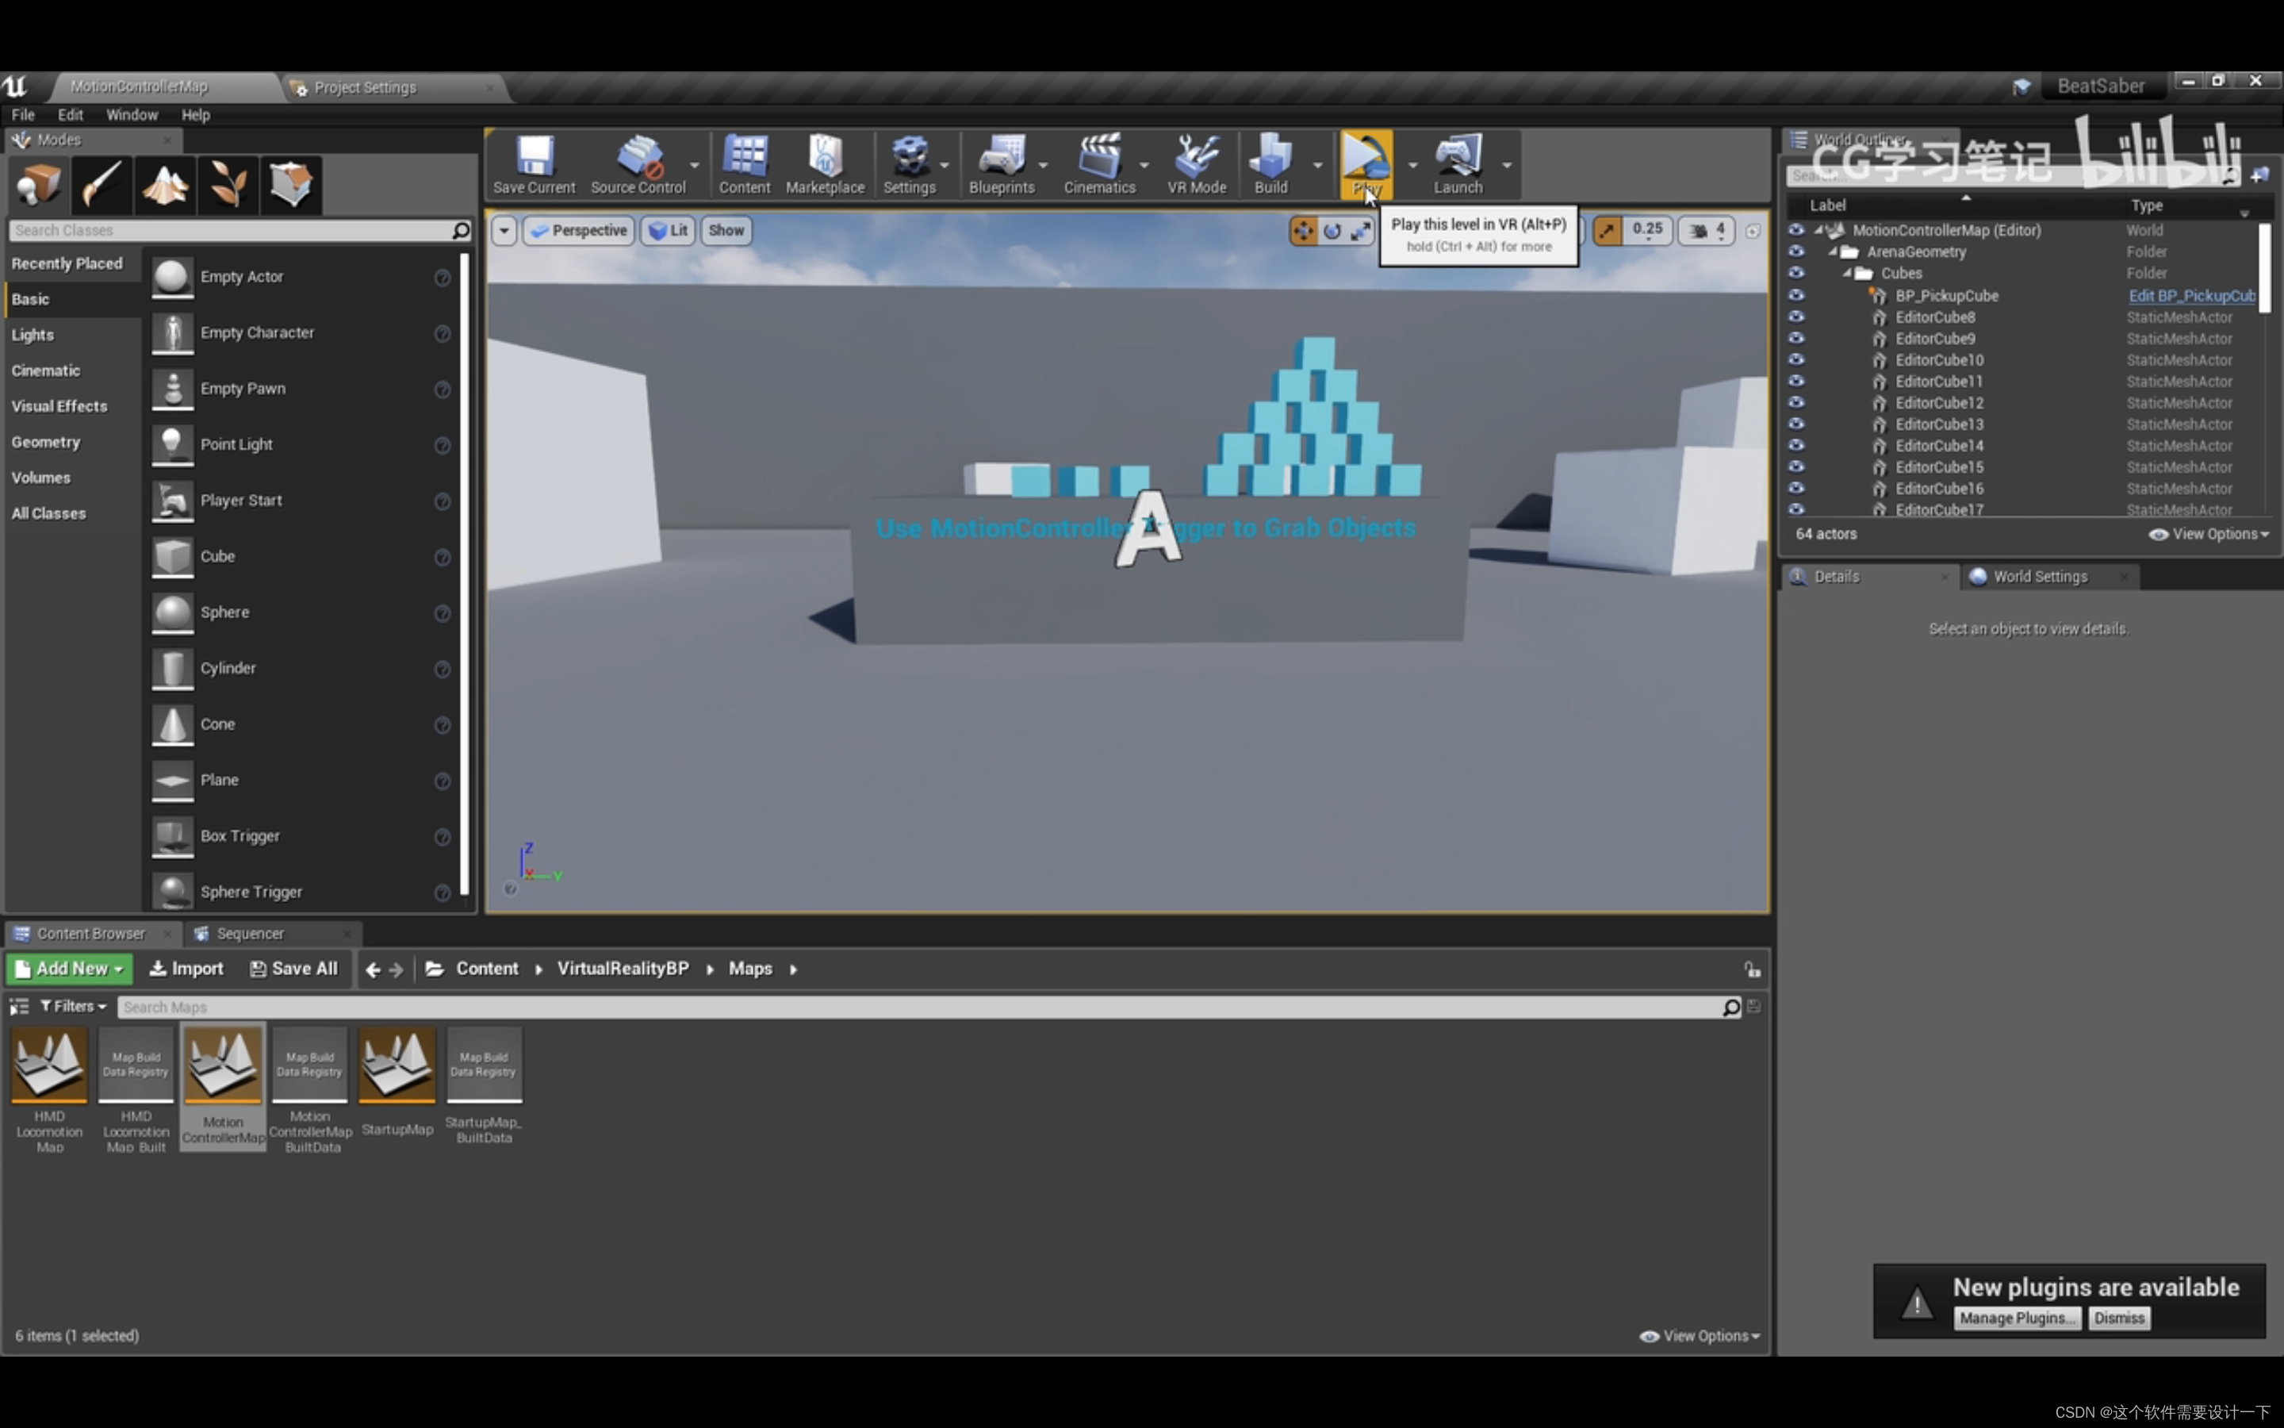Click the 0.25 scale snap value
Viewport: 2284px width, 1428px height.
tap(1647, 229)
